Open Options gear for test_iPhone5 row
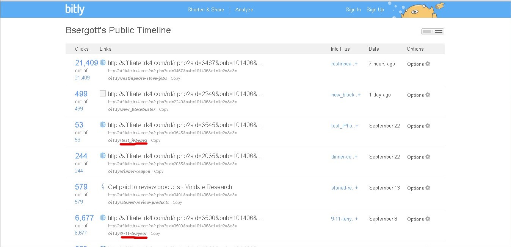 [428, 126]
